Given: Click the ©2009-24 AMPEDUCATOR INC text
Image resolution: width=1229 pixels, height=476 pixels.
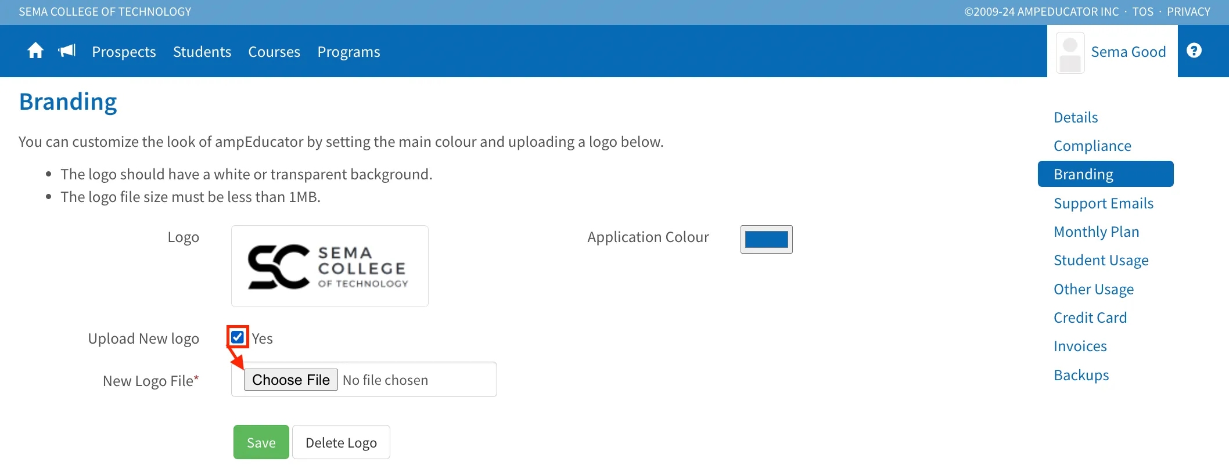Looking at the screenshot, I should pyautogui.click(x=1041, y=12).
